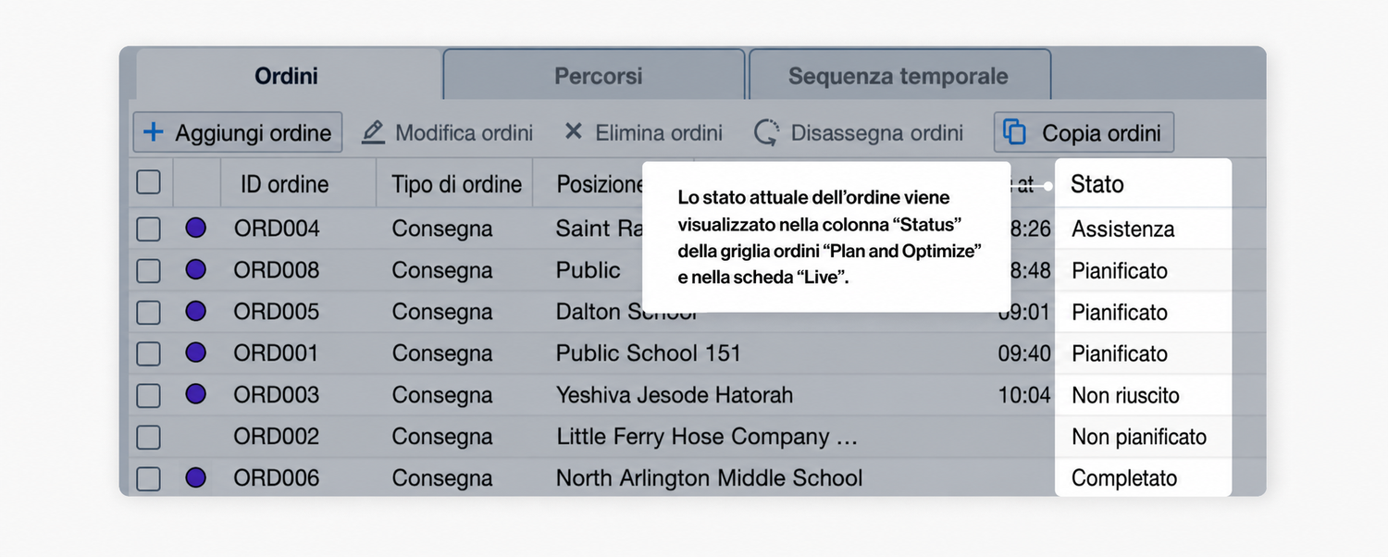Image resolution: width=1388 pixels, height=557 pixels.
Task: Click the order ID ORD003
Action: 277,395
